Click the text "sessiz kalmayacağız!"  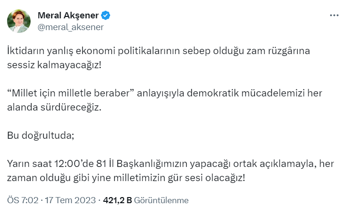click(x=54, y=64)
